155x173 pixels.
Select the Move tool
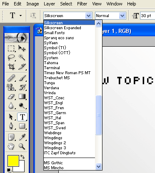22,48
